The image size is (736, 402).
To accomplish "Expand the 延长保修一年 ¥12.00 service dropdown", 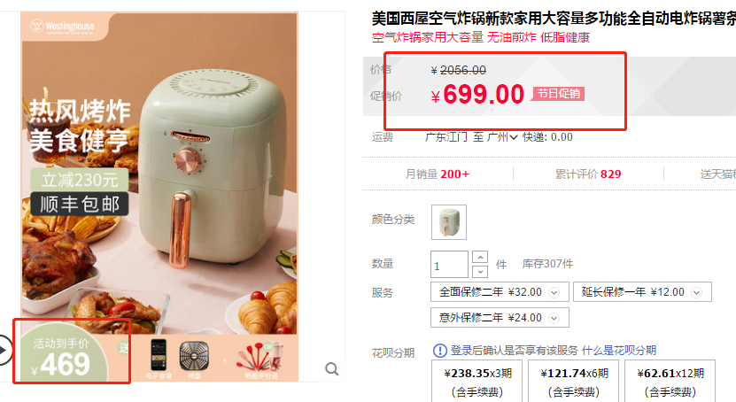I will coord(642,292).
